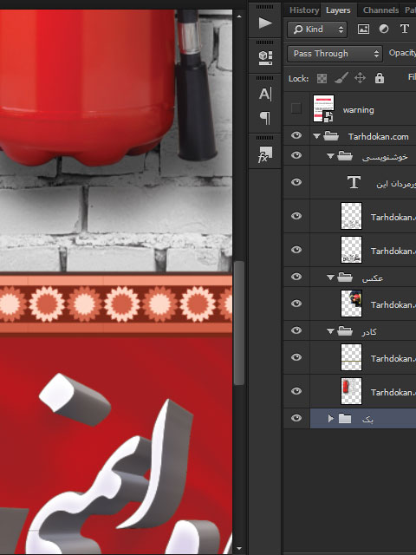Hide the yellow line thumbnail layer
Image resolution: width=416 pixels, height=555 pixels.
click(x=296, y=357)
